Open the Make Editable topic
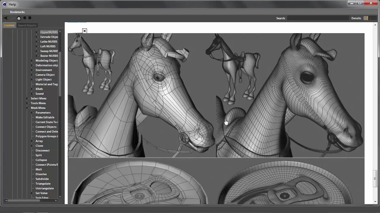 (45, 117)
